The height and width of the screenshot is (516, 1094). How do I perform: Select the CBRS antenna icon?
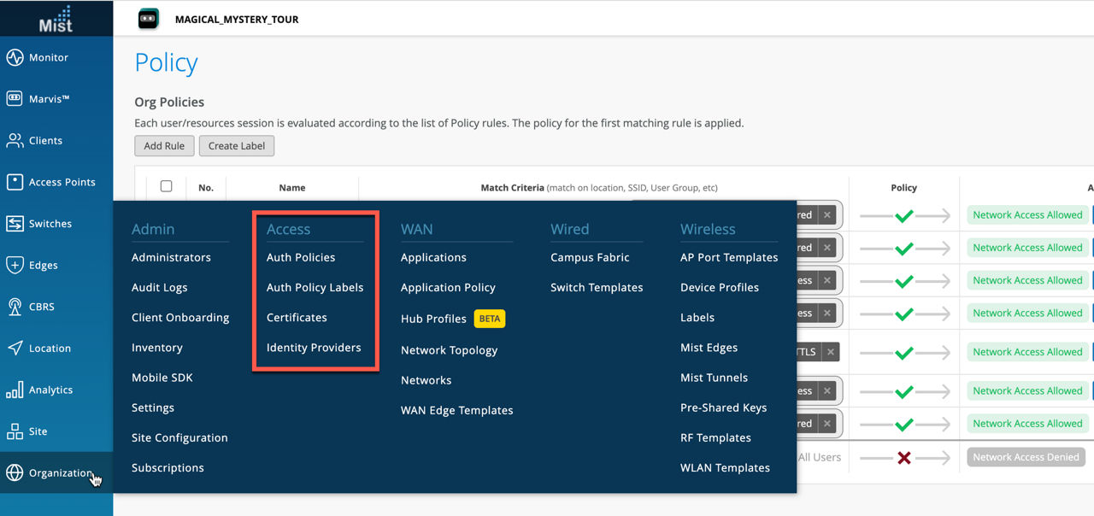(15, 307)
